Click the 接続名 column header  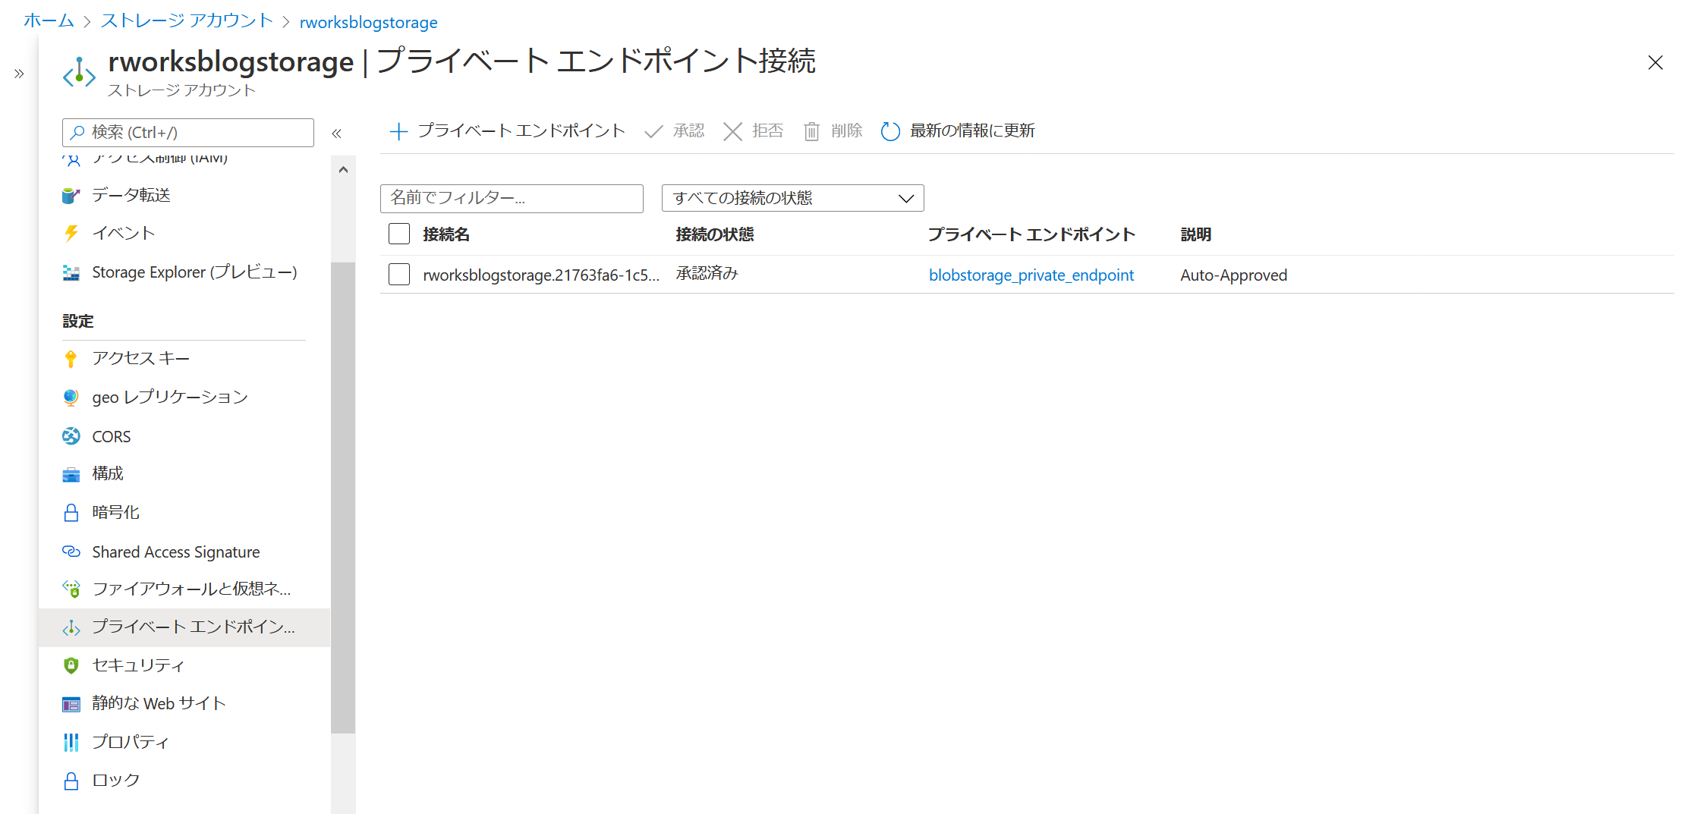(446, 234)
